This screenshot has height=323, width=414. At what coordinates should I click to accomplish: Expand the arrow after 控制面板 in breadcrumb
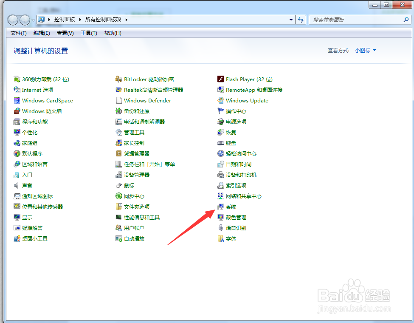[80, 20]
